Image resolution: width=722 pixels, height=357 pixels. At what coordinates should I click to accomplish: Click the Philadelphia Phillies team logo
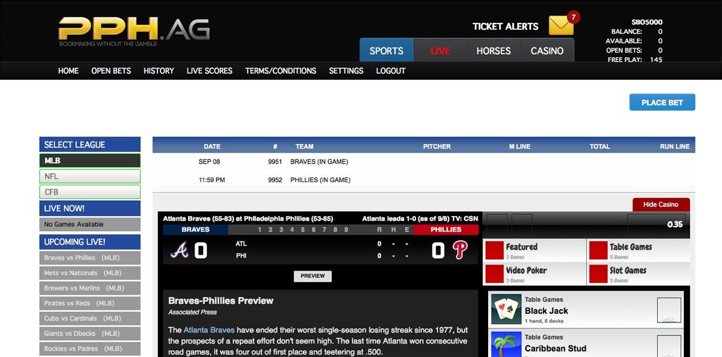(460, 250)
